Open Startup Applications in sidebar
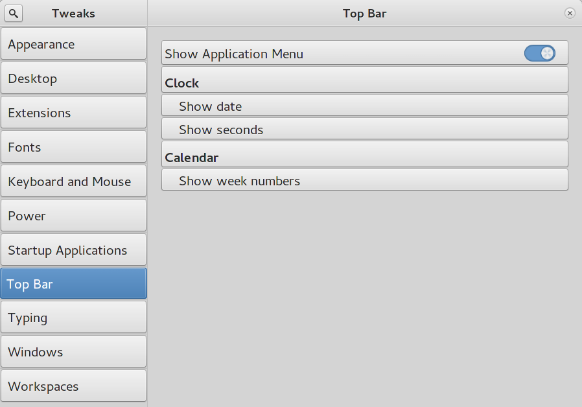The height and width of the screenshot is (407, 582). 73,250
